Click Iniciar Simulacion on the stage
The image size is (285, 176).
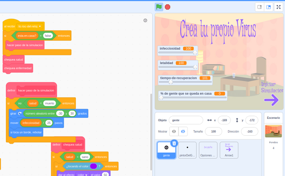click(272, 87)
